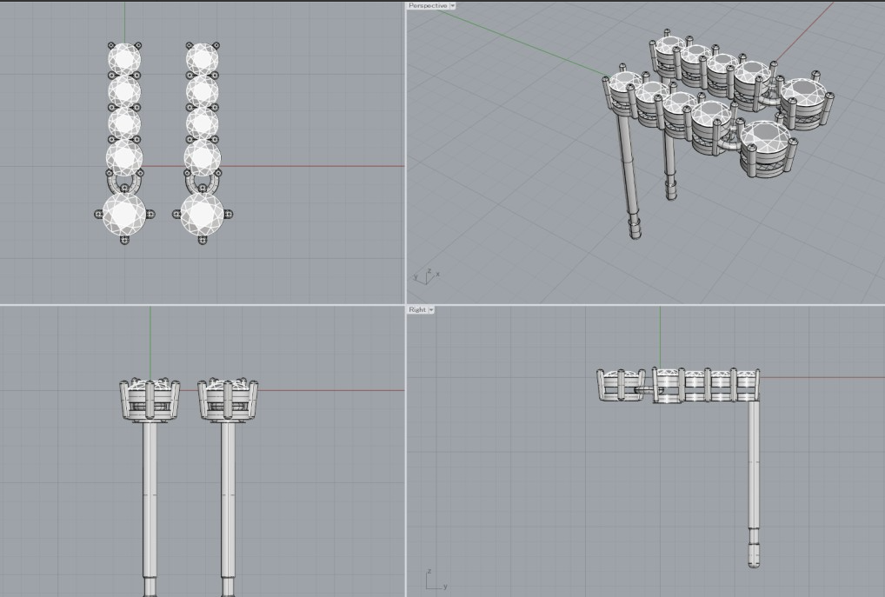Click the z-y axis icon in Right viewport
Image resolution: width=885 pixels, height=597 pixels.
(436, 580)
